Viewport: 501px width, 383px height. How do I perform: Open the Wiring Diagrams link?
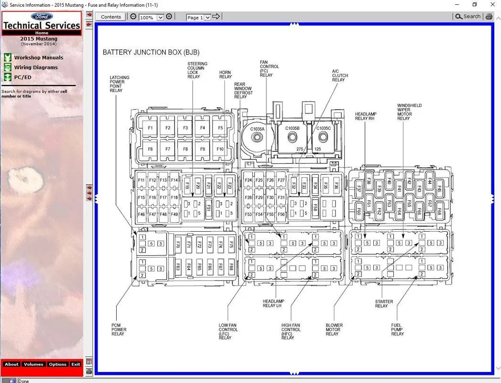(x=36, y=68)
